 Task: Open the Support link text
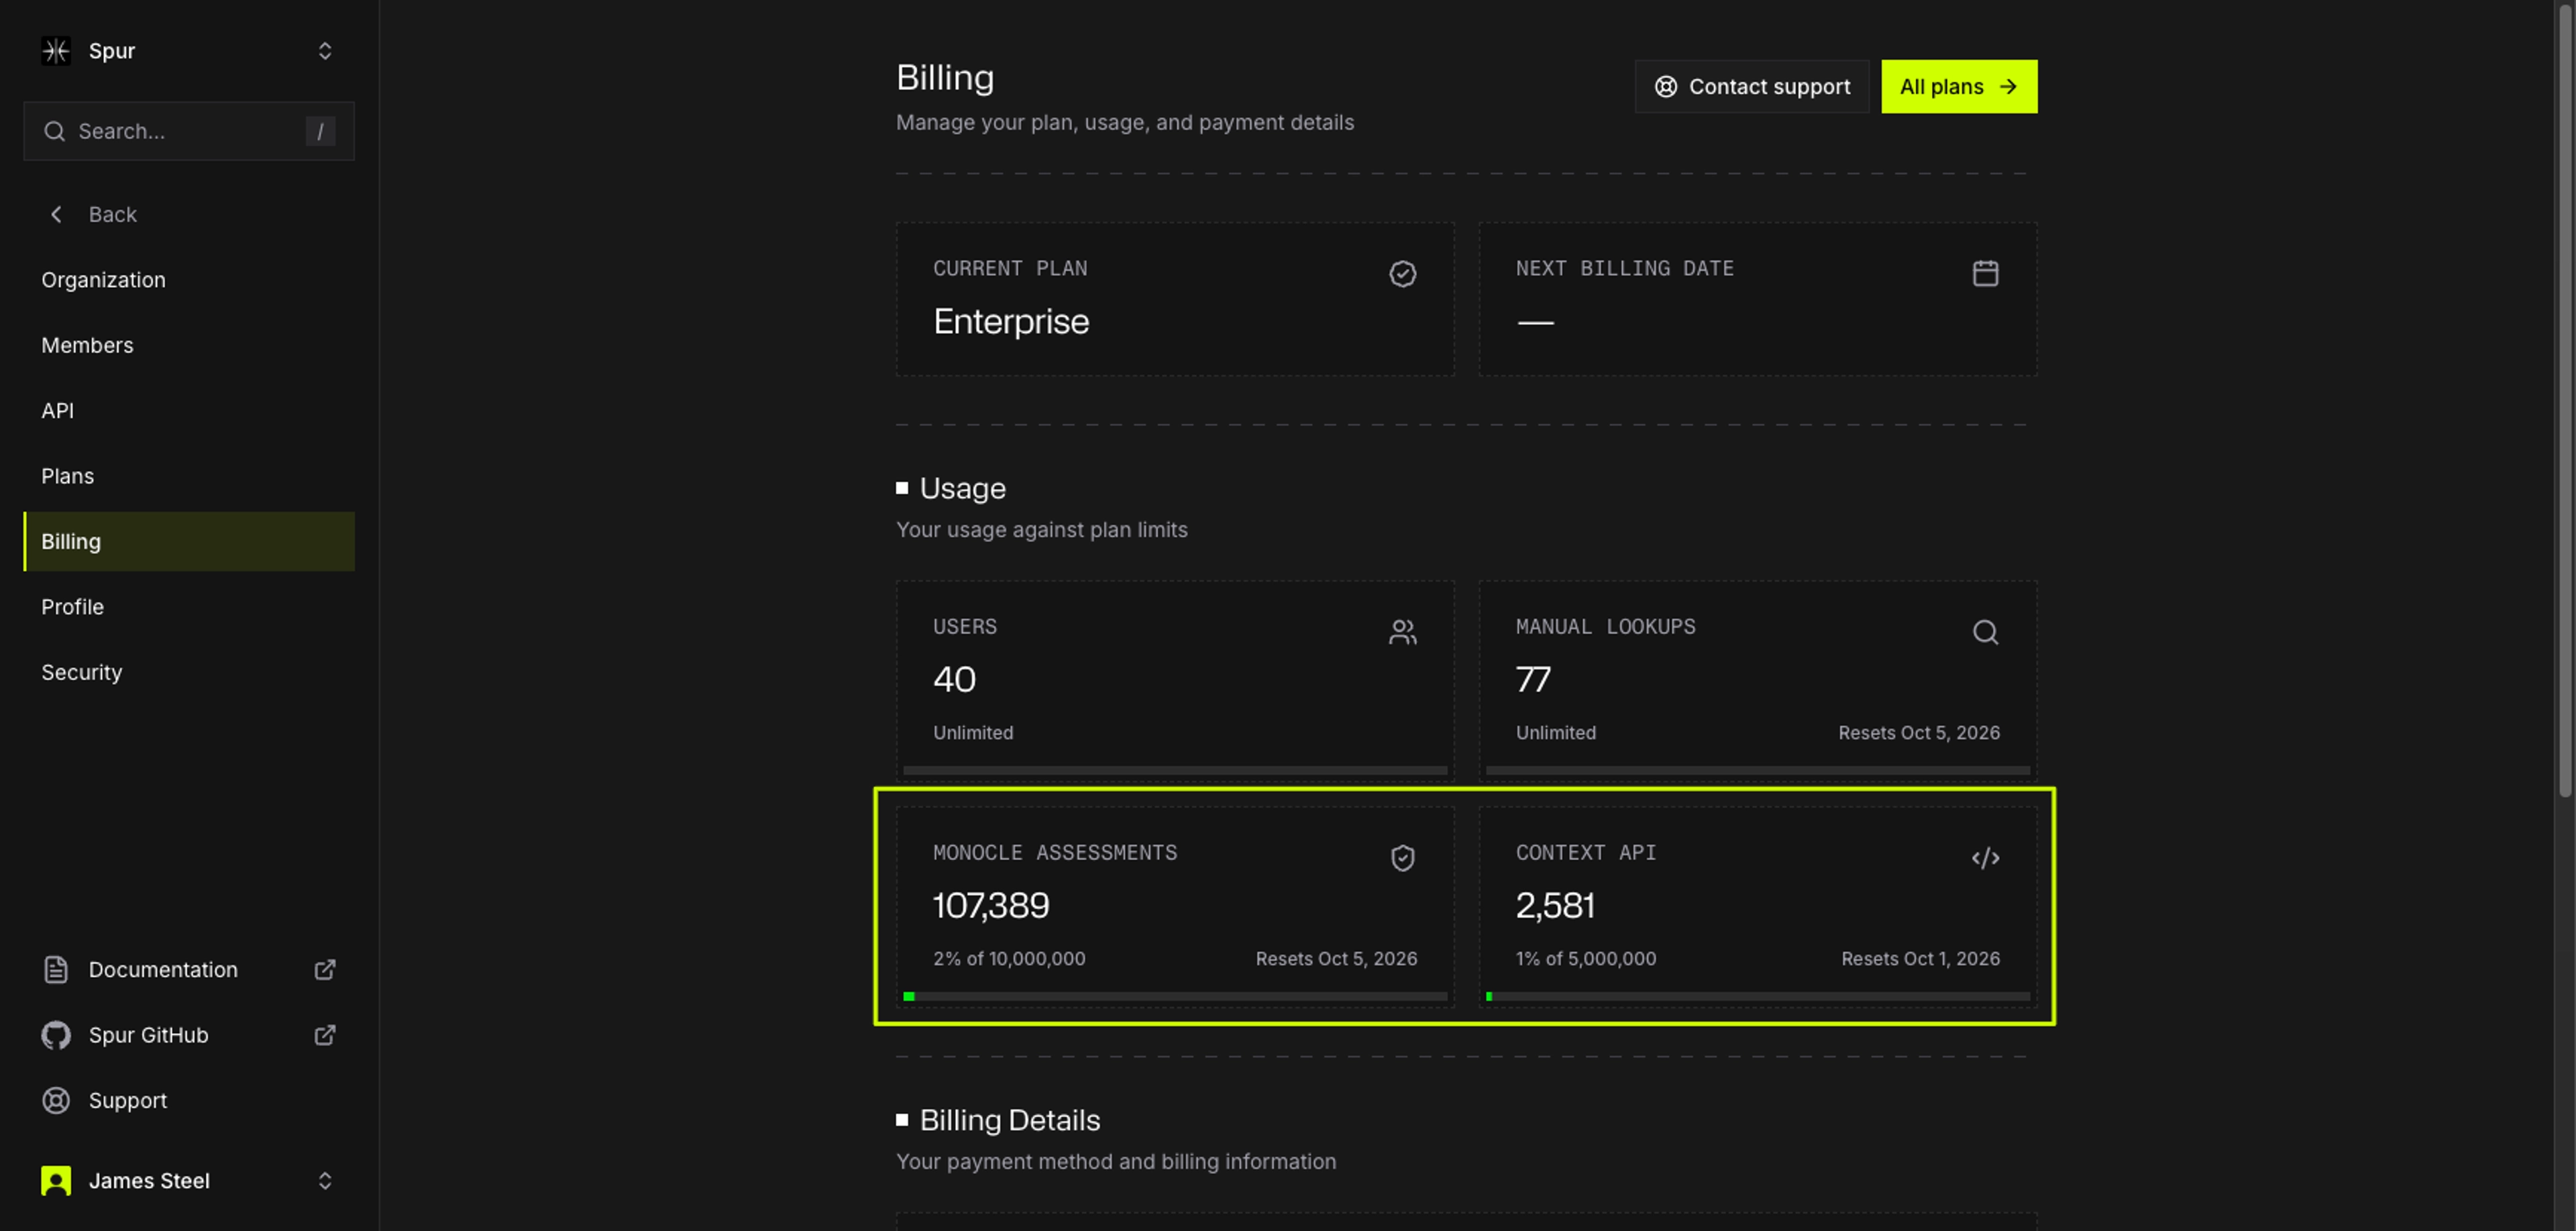(x=128, y=1100)
